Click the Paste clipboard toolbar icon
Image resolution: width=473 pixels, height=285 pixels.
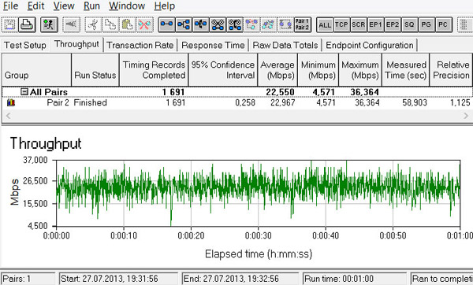pyautogui.click(x=128, y=24)
